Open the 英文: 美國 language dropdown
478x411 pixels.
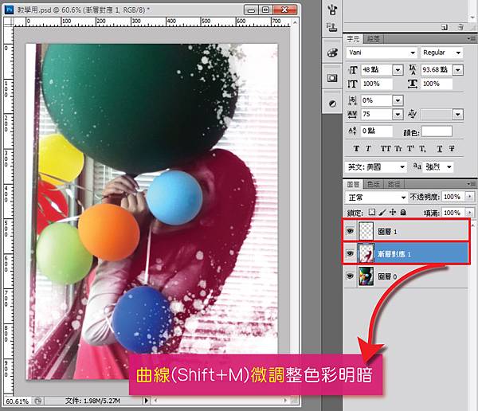pyautogui.click(x=375, y=166)
